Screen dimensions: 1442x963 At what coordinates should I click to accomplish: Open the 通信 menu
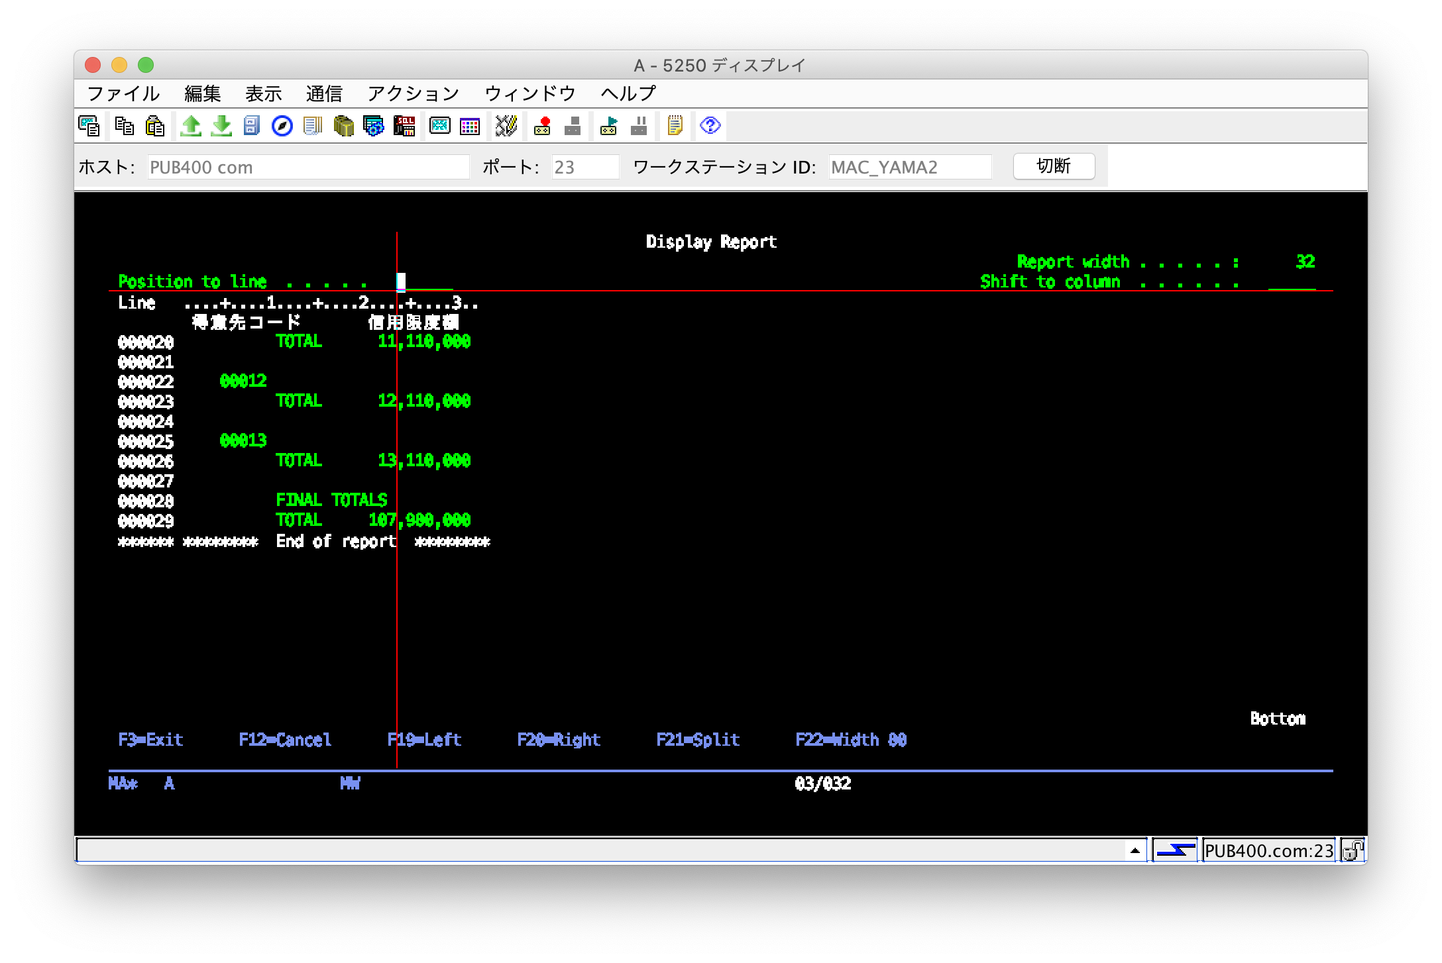point(324,93)
